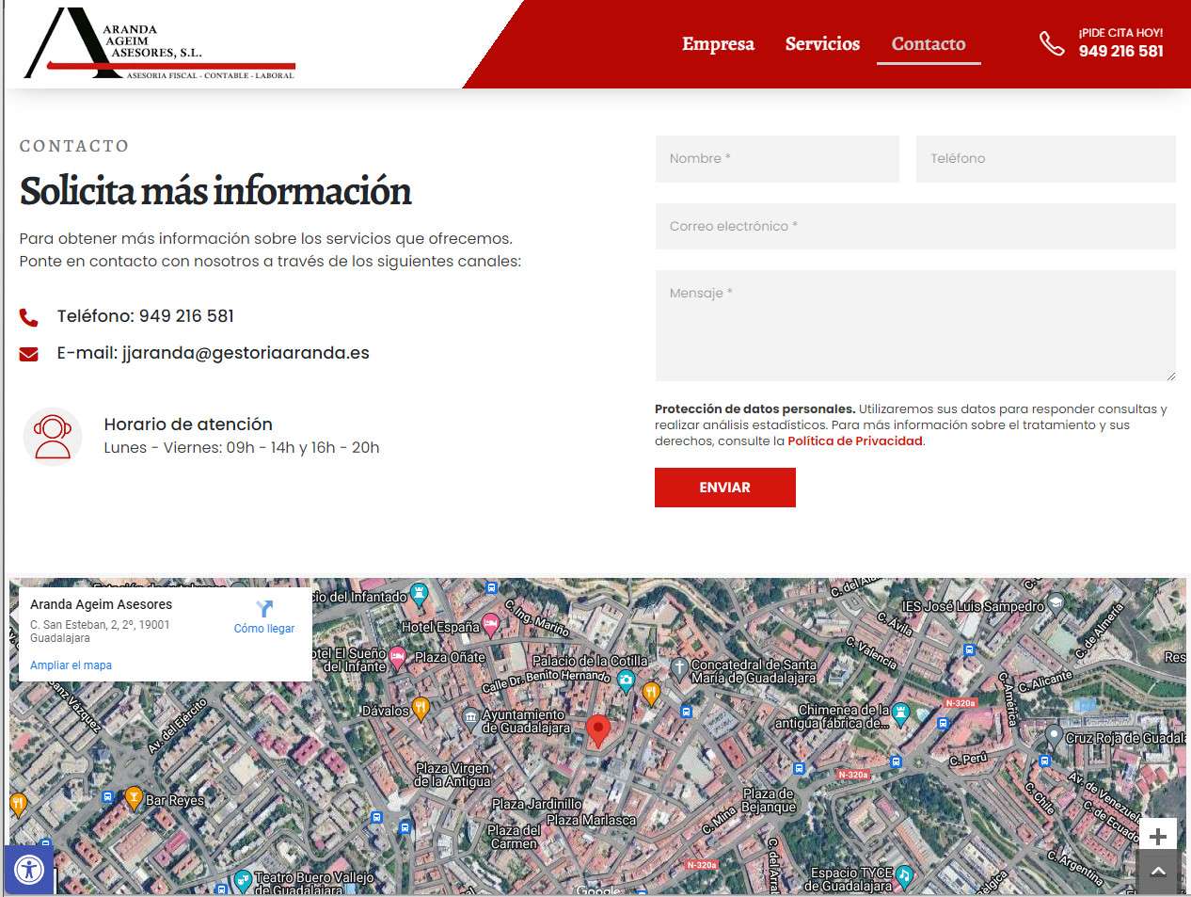Click the Cómo llegar directions icon
1191x897 pixels.
click(x=264, y=609)
